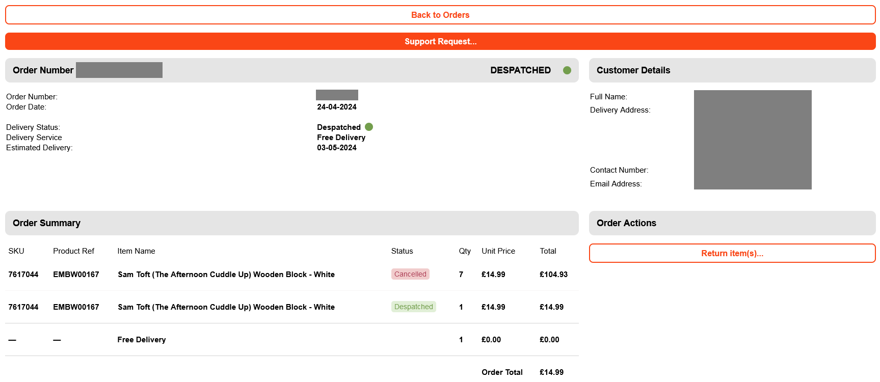Click the Back to Orders button
This screenshot has height=382, width=880.
coord(440,15)
